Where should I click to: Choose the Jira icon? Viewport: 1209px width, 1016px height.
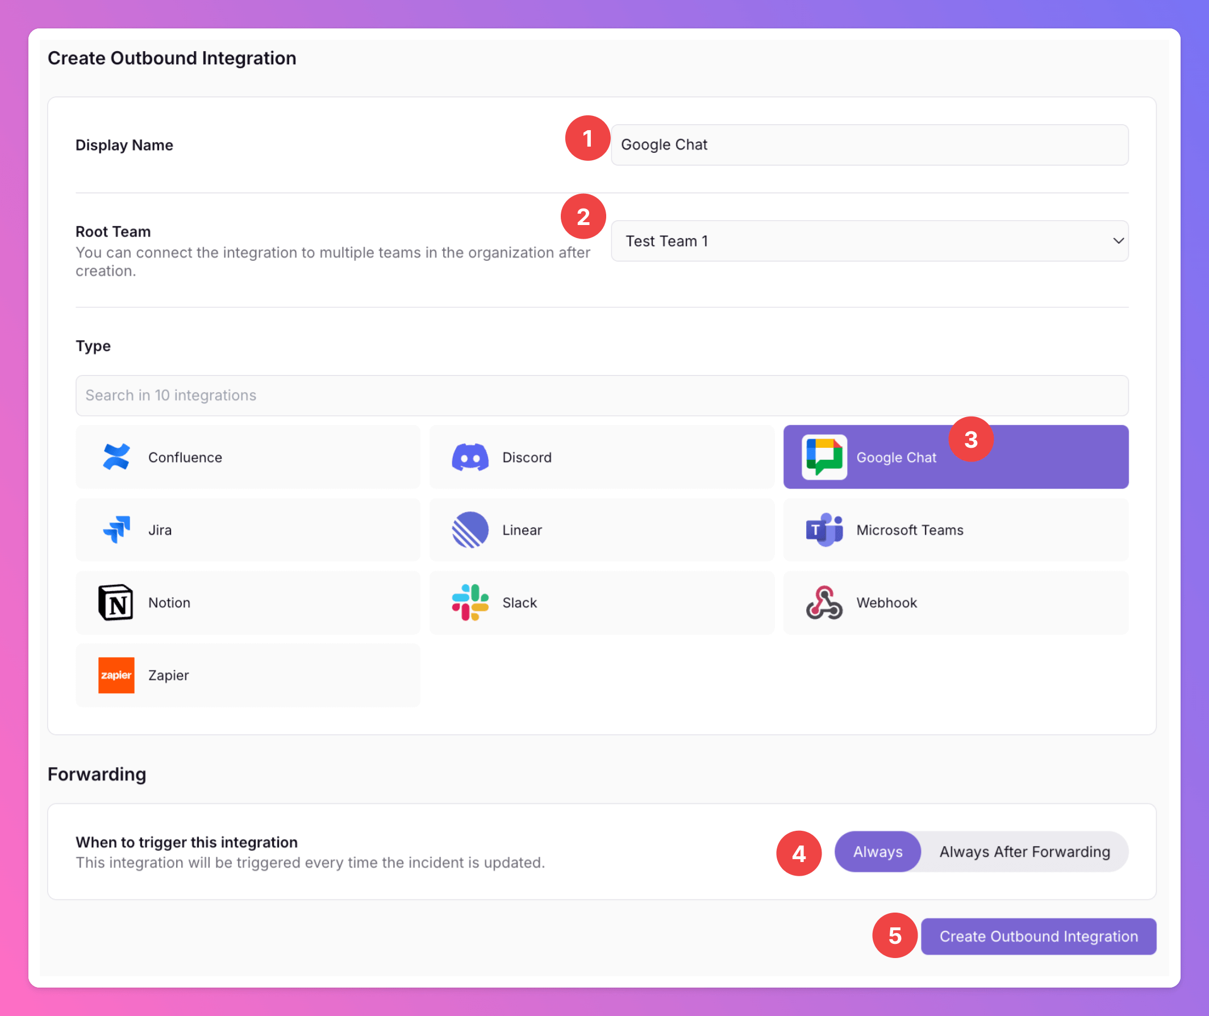[x=116, y=530]
